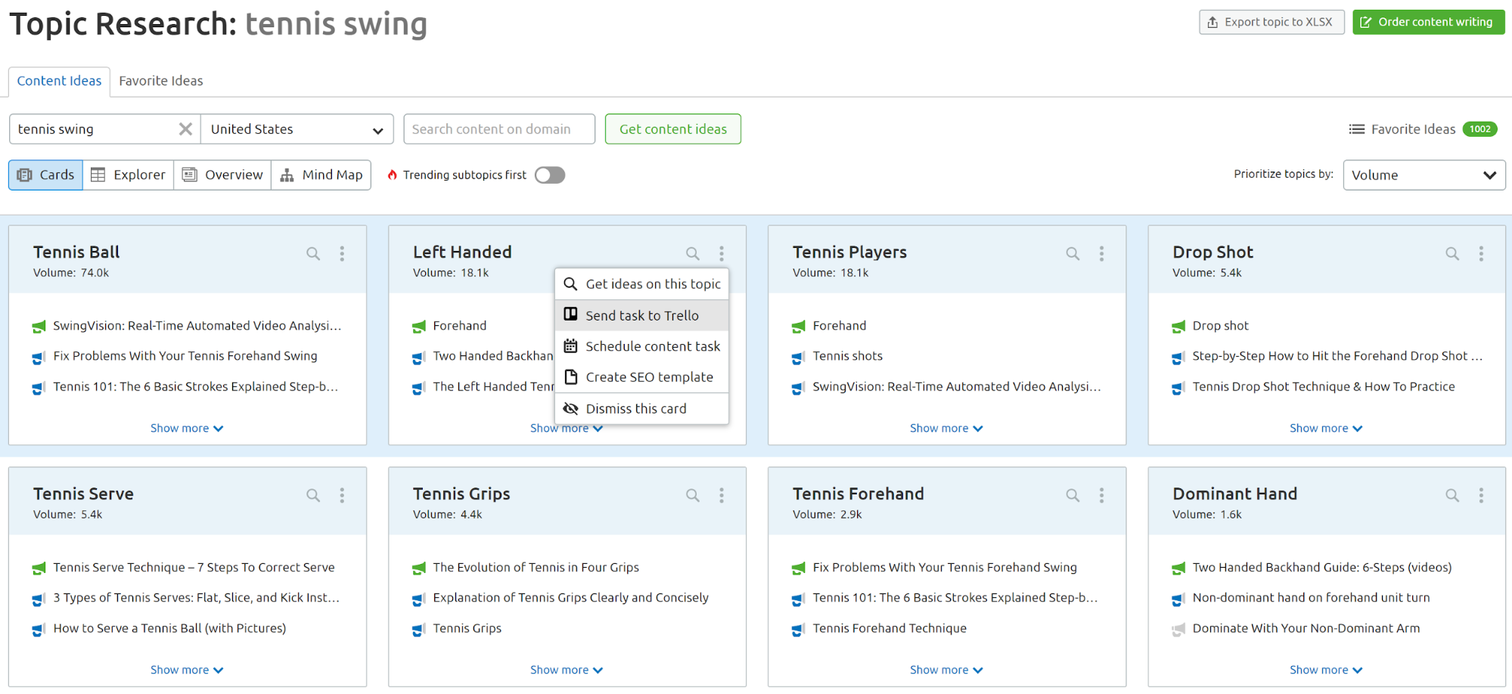This screenshot has height=694, width=1512.
Task: Click the Mind Map view icon
Action: click(x=321, y=175)
